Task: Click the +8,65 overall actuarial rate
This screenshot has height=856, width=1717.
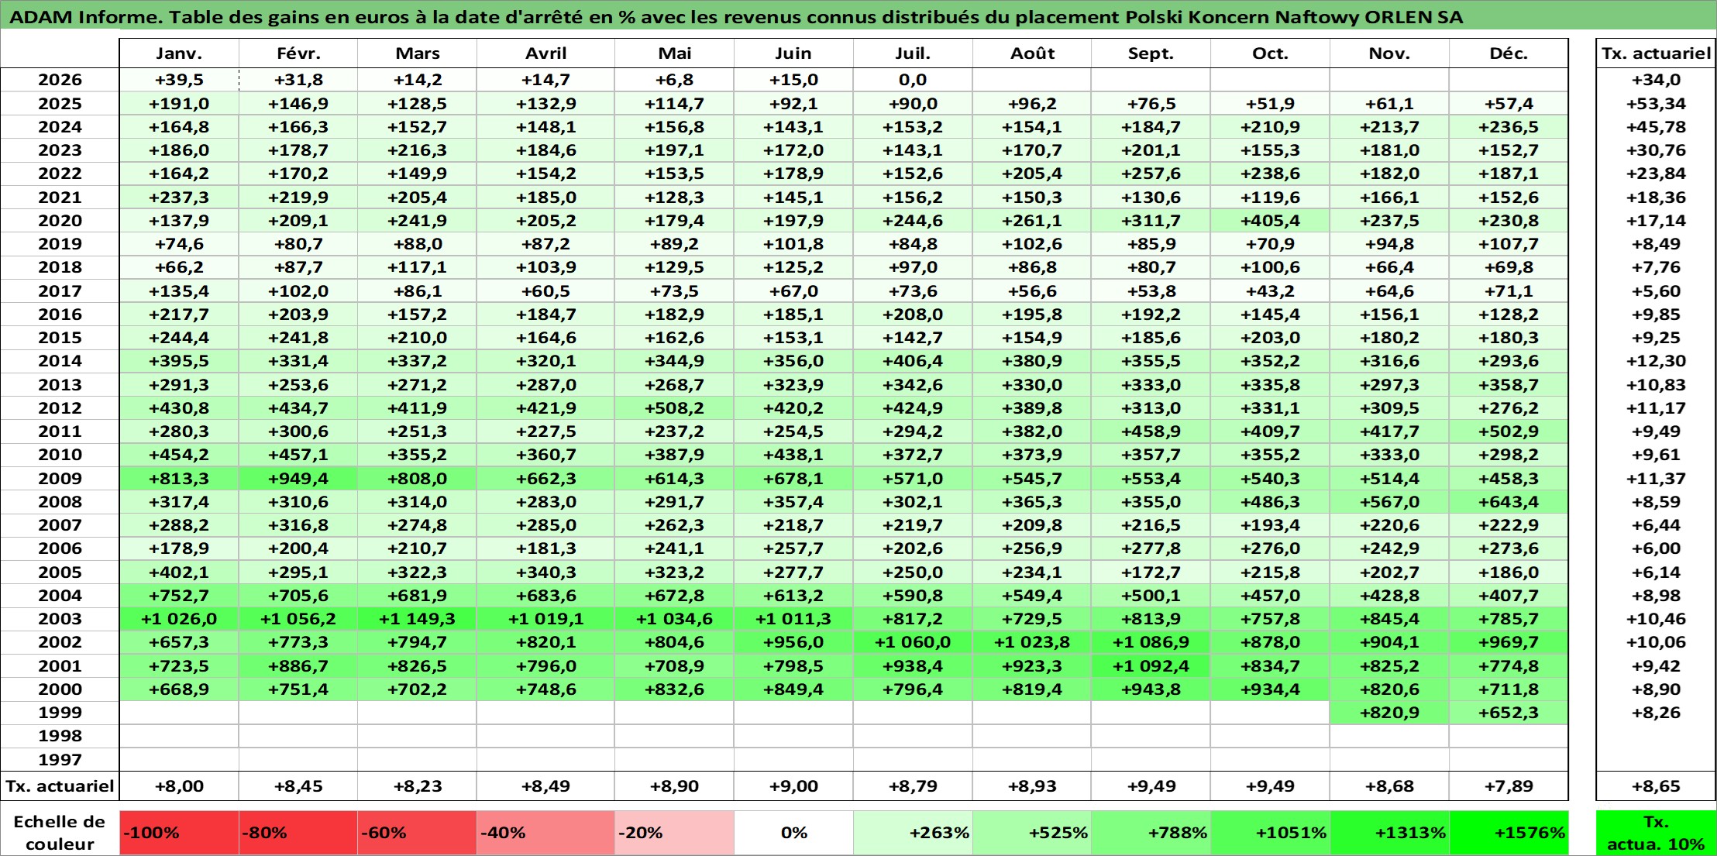Action: coord(1656,786)
